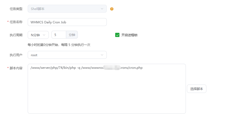Image resolution: width=232 pixels, height=121 pixels.
Task: Select the 分钟 unit suffix
Action: coord(72,35)
